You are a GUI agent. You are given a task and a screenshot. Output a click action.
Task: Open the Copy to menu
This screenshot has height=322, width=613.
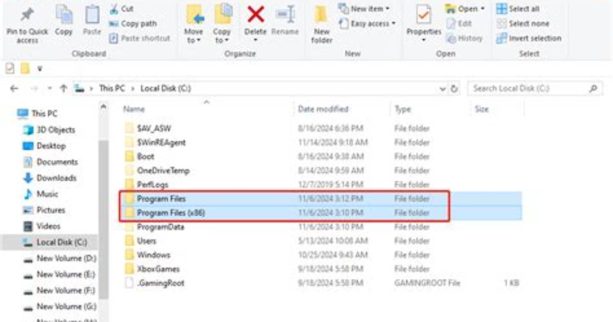[x=222, y=24]
